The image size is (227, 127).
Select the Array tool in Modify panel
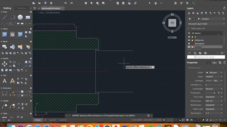(30, 62)
